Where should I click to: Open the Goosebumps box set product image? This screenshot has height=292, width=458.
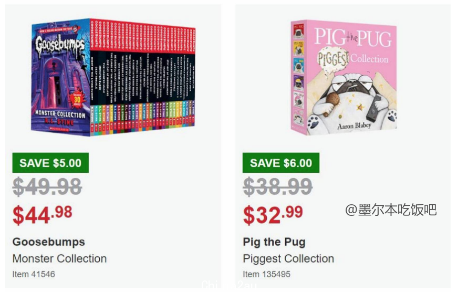[x=113, y=77]
